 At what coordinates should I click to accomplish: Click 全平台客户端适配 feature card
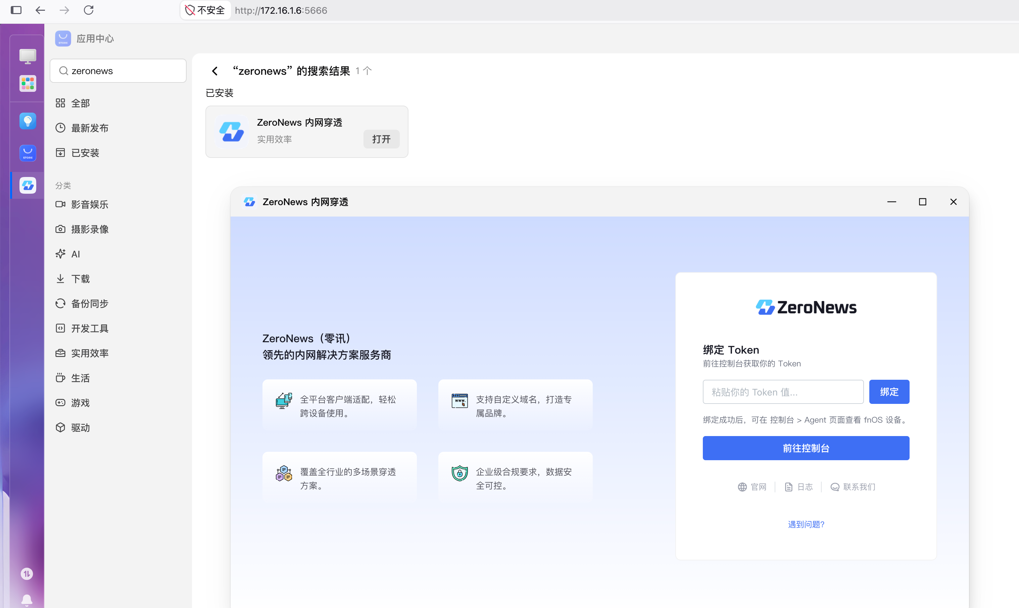click(x=339, y=405)
